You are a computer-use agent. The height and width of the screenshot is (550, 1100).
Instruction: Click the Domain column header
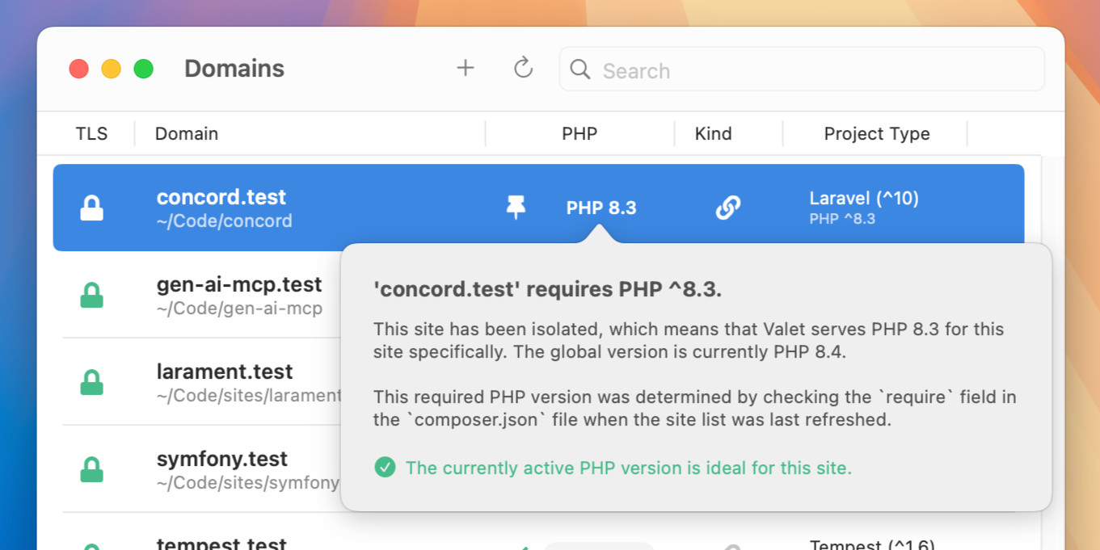click(187, 134)
